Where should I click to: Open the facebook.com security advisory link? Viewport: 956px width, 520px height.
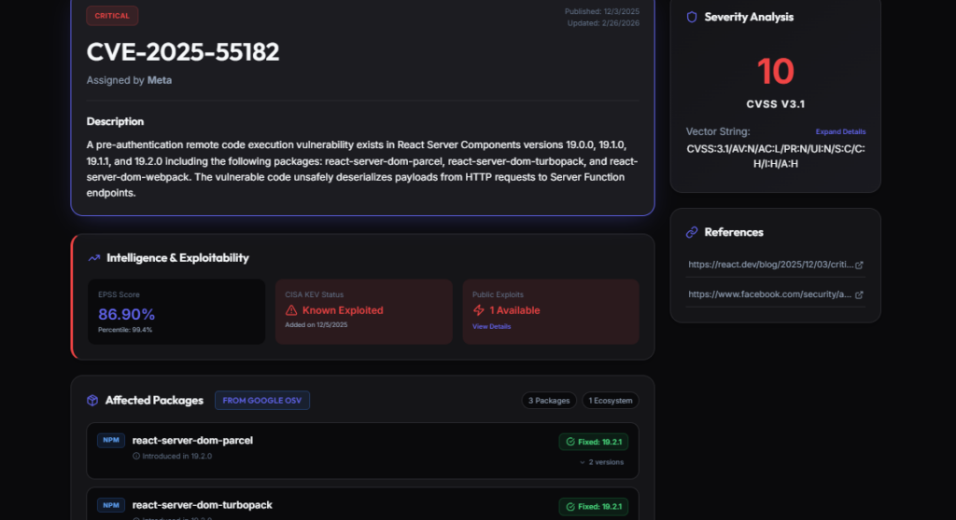click(770, 294)
